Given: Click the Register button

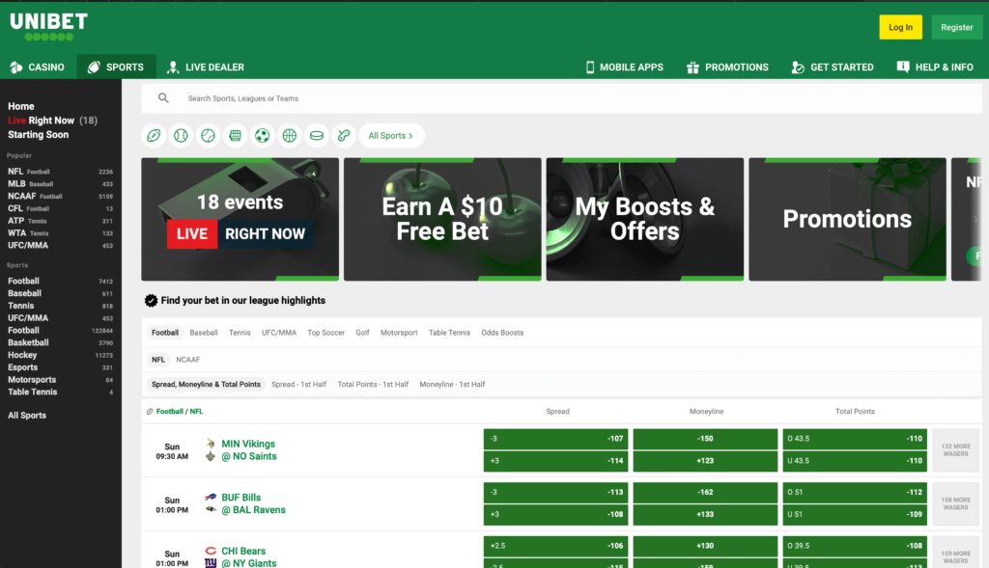Looking at the screenshot, I should point(956,27).
